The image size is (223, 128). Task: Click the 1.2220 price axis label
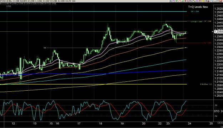tap(219, 61)
